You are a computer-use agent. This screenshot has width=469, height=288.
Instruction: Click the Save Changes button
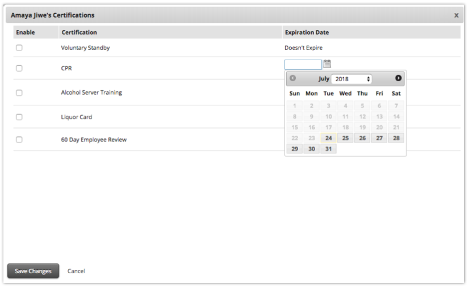pos(30,271)
